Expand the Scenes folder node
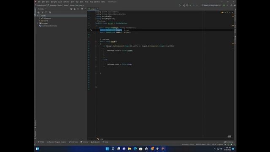Viewport: 270px width, 152px height. (40, 21)
